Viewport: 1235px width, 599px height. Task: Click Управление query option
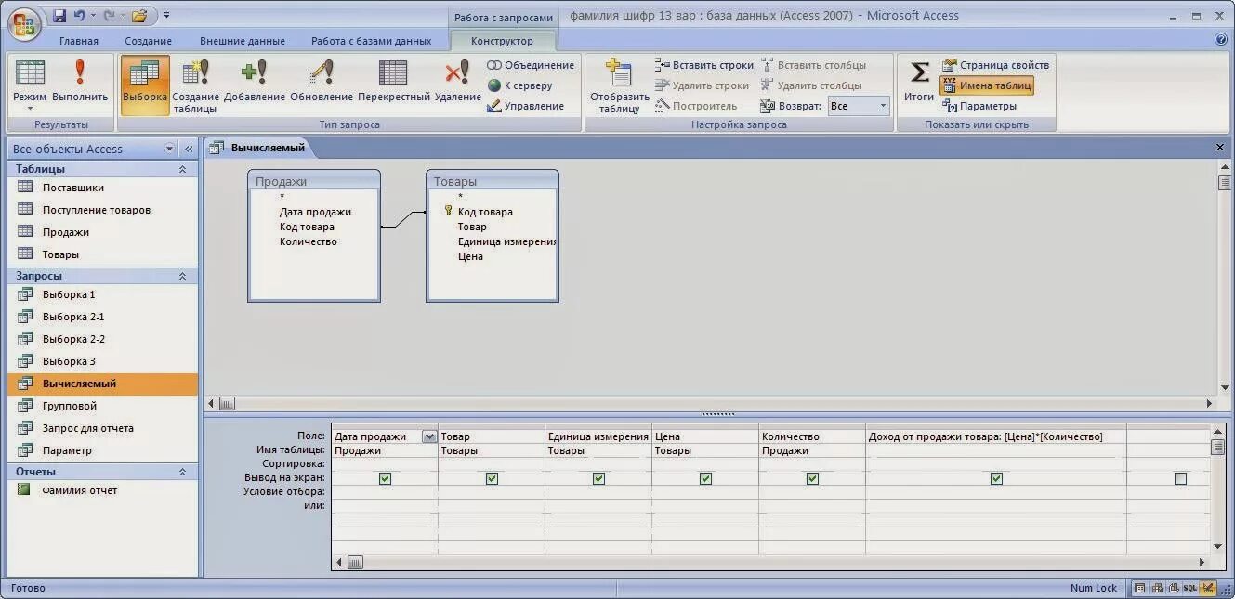coord(525,106)
